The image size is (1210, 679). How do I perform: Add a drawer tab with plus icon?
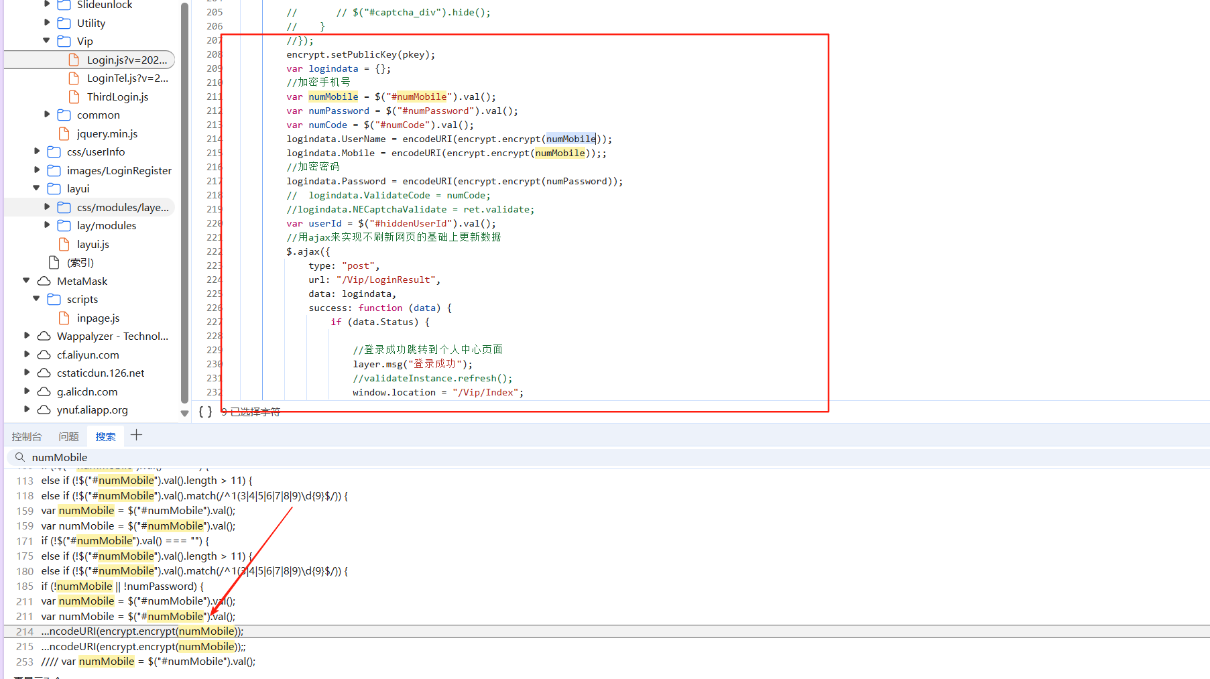click(x=136, y=435)
